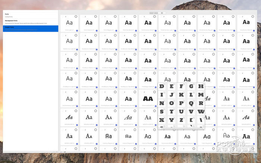Open blue info badge on first font card
This screenshot has height=163, width=261.
(x=77, y=30)
